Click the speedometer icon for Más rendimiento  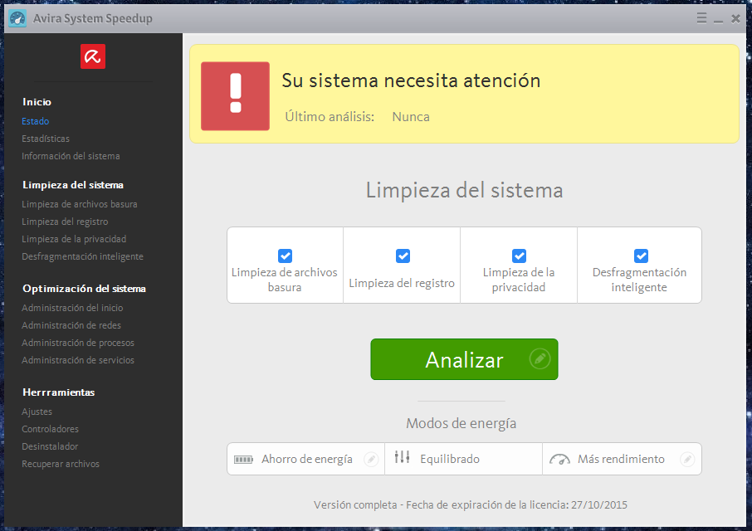tap(559, 459)
